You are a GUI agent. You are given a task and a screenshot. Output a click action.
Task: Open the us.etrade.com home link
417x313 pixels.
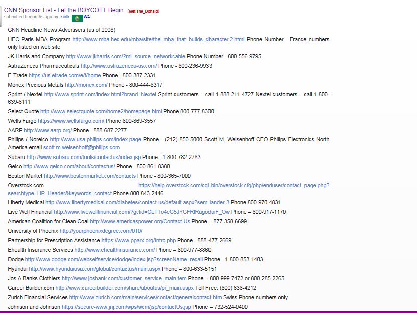coord(65,75)
